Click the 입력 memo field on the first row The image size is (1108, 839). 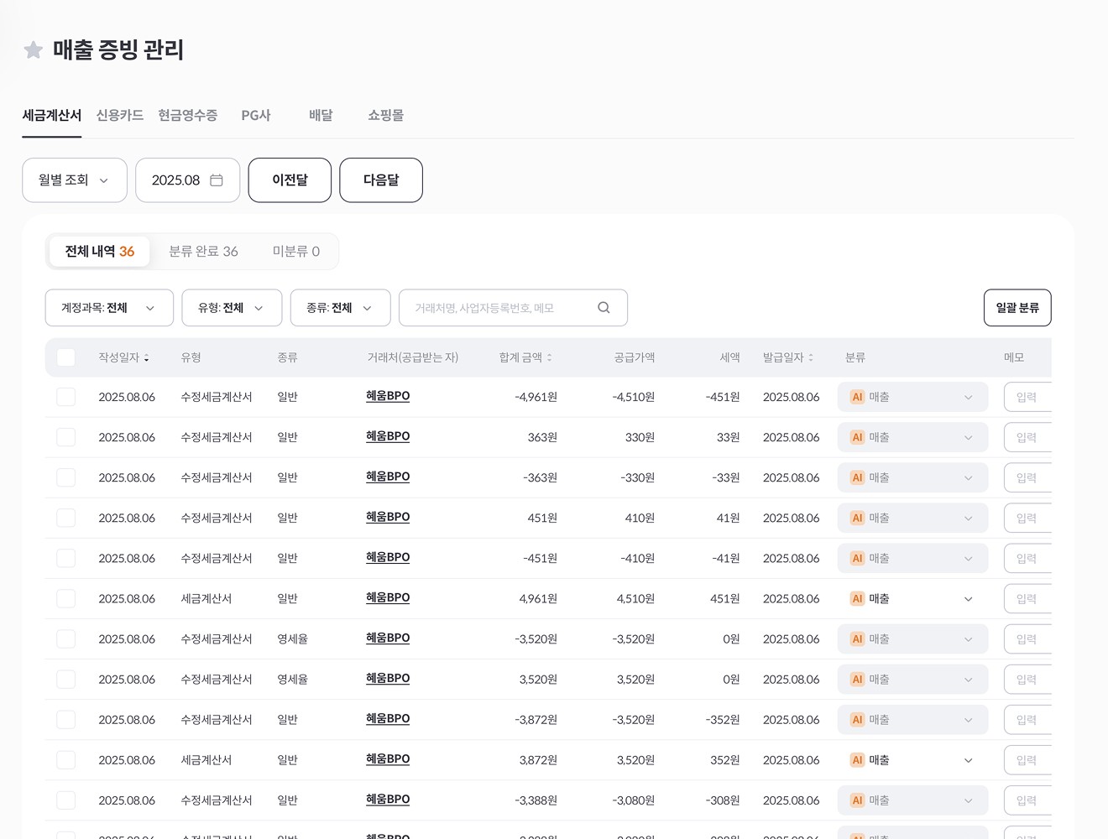point(1028,397)
